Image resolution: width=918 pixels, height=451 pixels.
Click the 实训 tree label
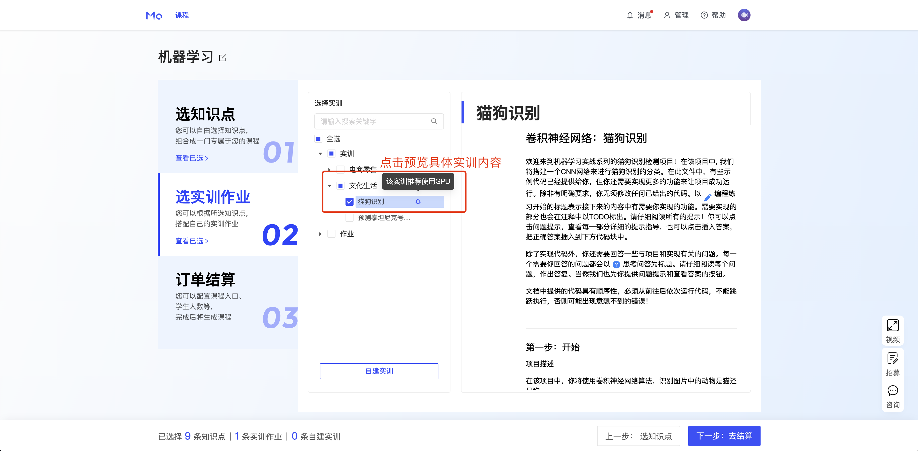(347, 154)
